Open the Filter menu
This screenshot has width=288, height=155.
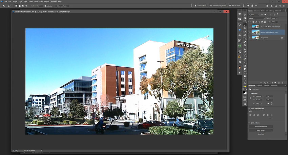click(35, 2)
